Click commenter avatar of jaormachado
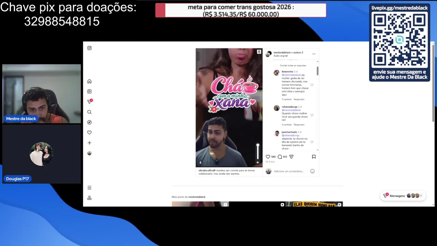Image resolution: width=437 pixels, height=246 pixels. [x=277, y=133]
